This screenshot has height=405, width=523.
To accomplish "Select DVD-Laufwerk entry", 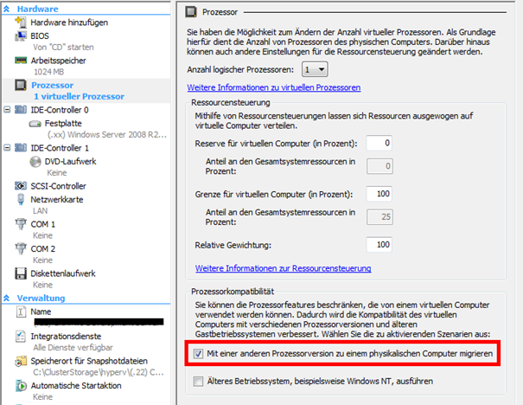I will tap(70, 162).
